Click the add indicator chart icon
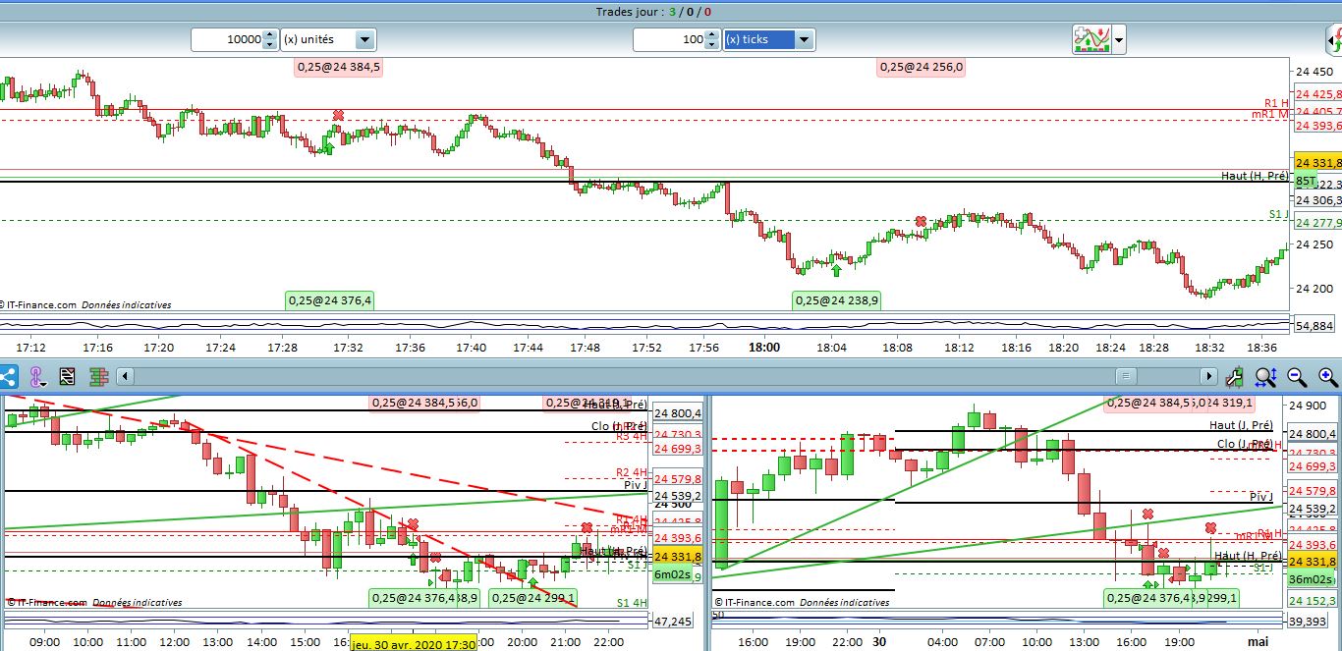This screenshot has height=651, width=1342. (x=1091, y=39)
